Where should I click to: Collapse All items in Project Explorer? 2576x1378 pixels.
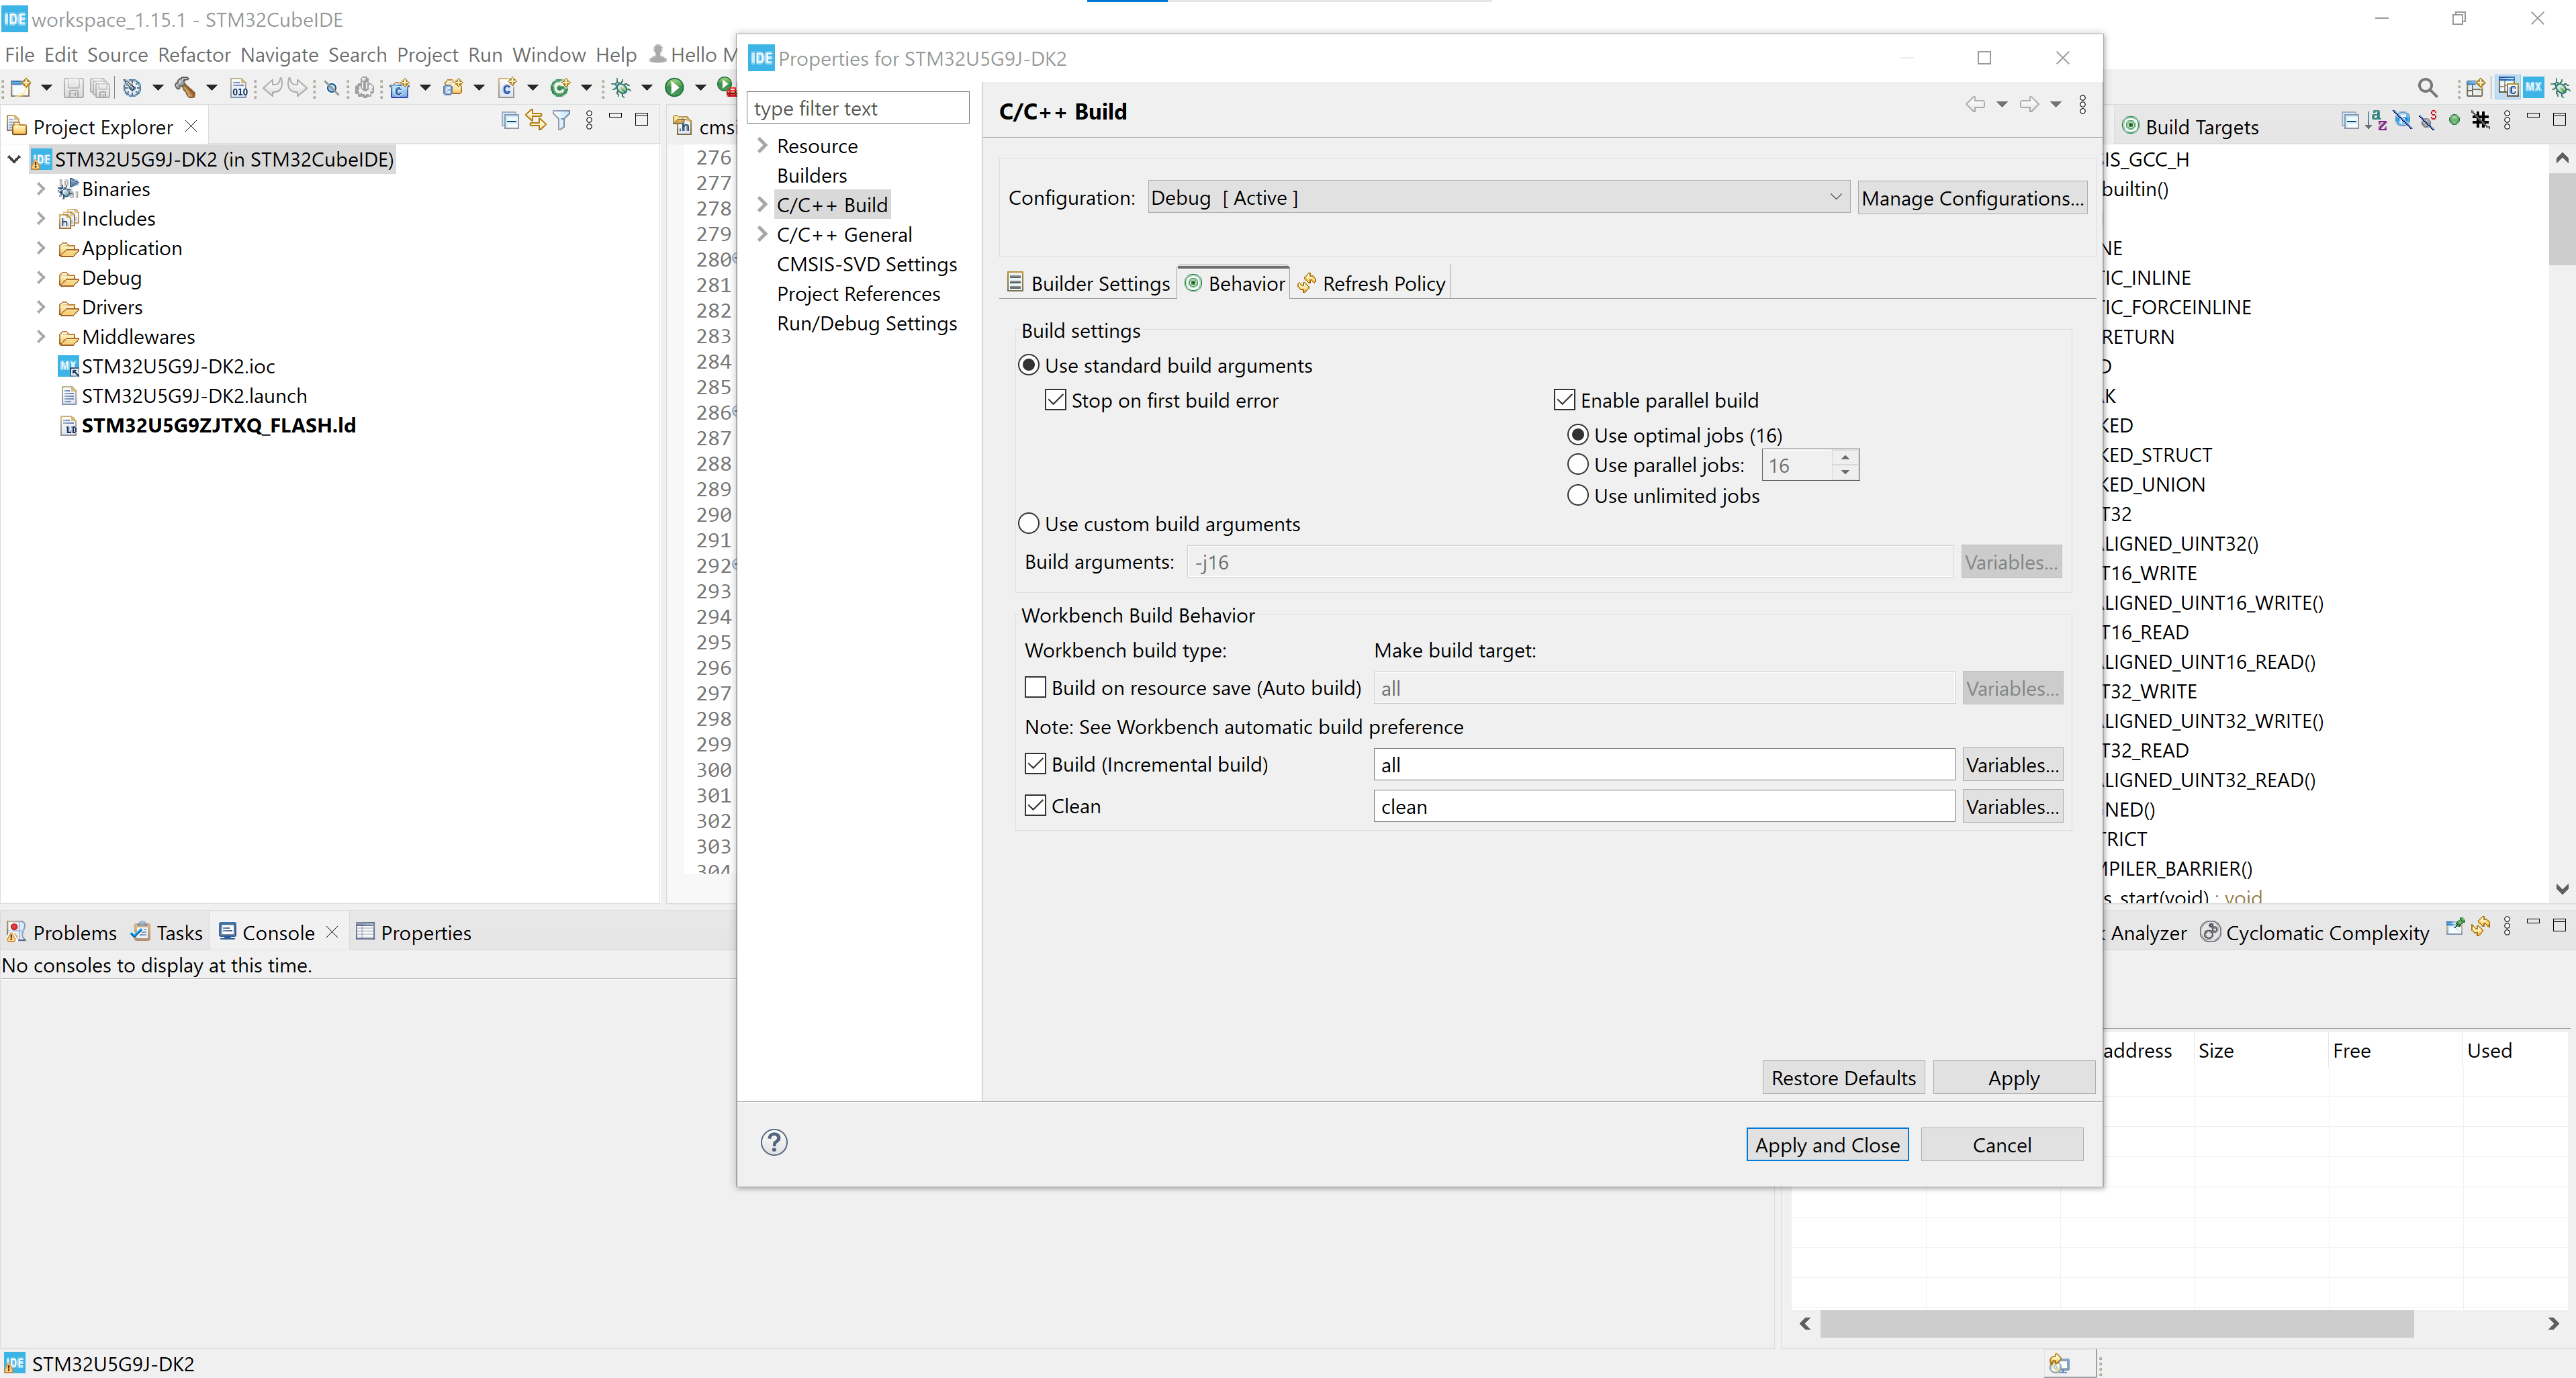[x=510, y=119]
